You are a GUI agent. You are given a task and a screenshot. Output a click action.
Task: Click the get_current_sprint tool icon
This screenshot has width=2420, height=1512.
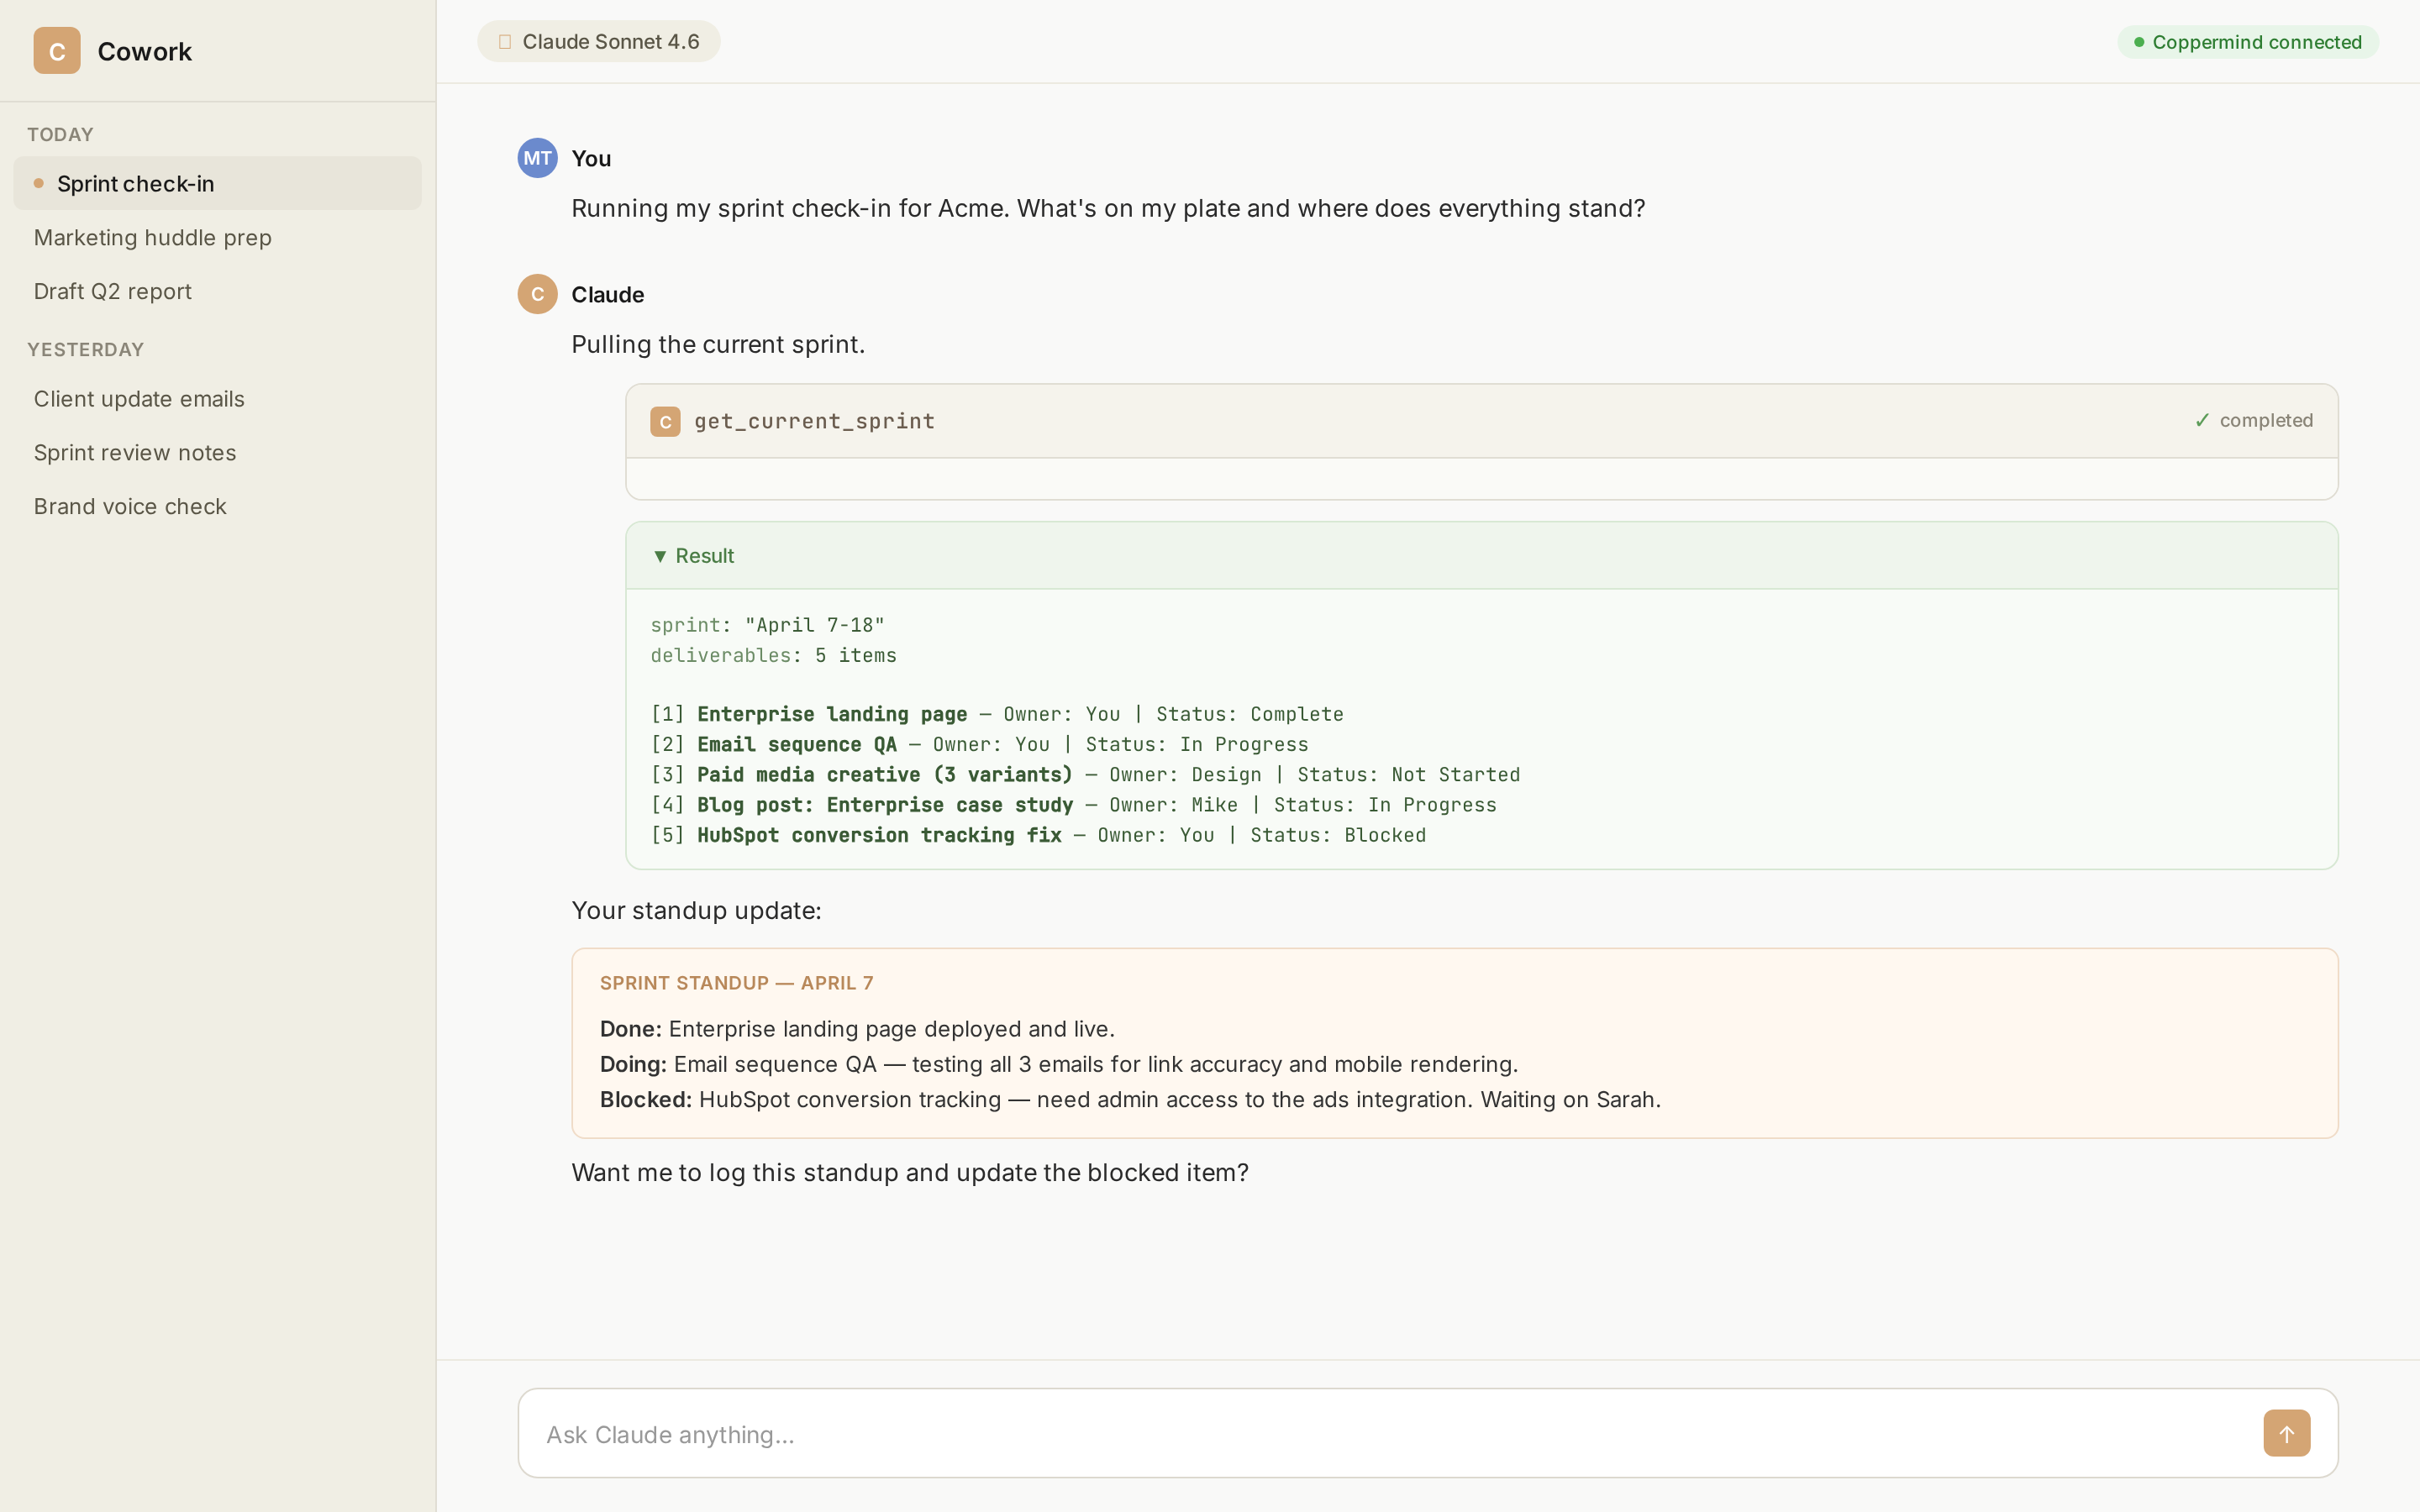[x=665, y=421]
